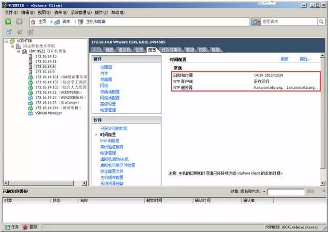Collapse the VCENTER root tree node
Image resolution: width=330 pixels, height=233 pixels.
(x=6, y=41)
